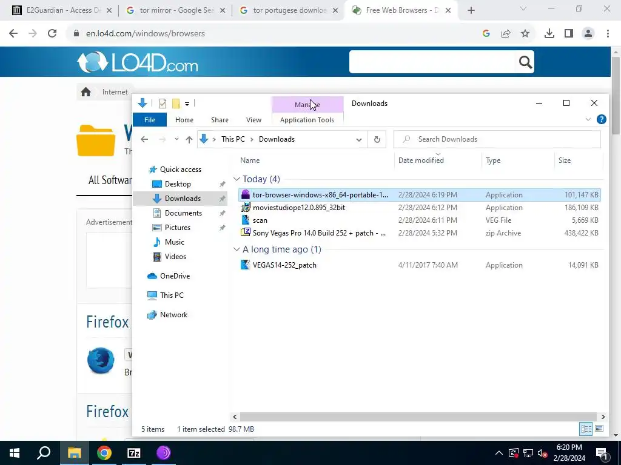Sort by the Size column header
Image resolution: width=621 pixels, height=465 pixels.
coord(565,160)
